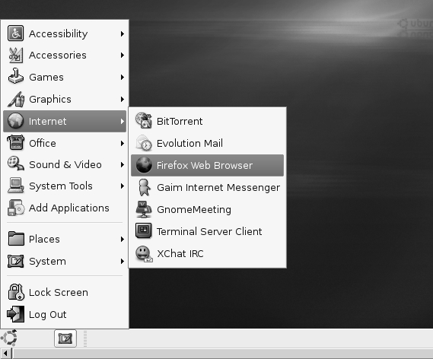Select Log Out from the menu
Viewport: 433px width, 359px height.
click(65, 314)
